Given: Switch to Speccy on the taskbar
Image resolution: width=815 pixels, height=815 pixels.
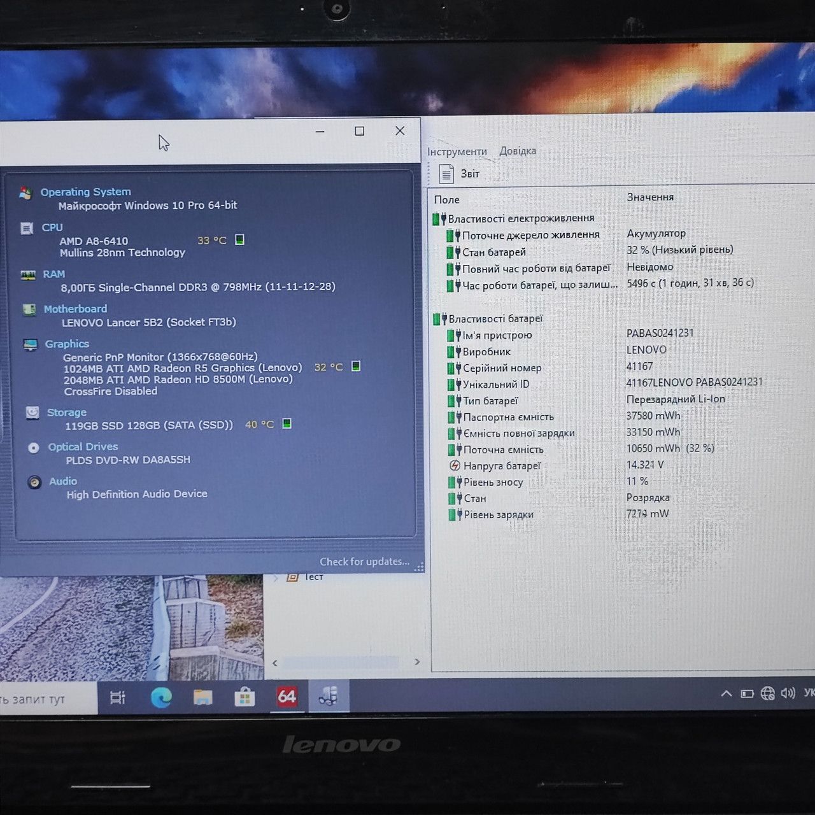Looking at the screenshot, I should (329, 695).
